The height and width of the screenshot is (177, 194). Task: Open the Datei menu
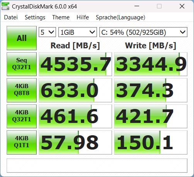click(11, 17)
